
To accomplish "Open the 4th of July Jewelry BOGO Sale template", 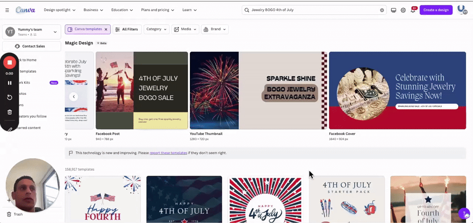I will 142,90.
